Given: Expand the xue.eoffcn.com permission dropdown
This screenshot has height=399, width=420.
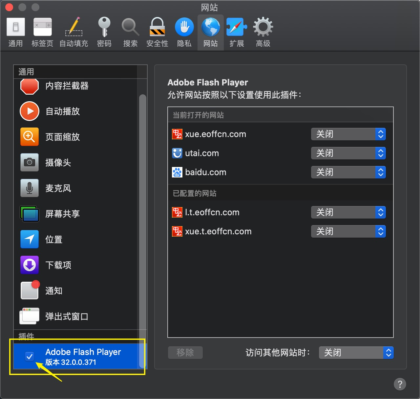Looking at the screenshot, I should coord(348,134).
